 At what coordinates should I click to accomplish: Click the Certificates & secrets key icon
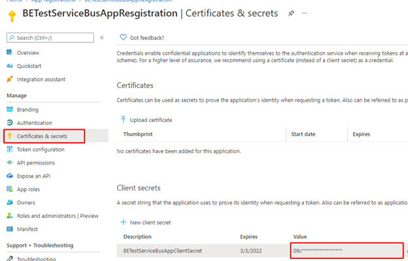pyautogui.click(x=10, y=136)
